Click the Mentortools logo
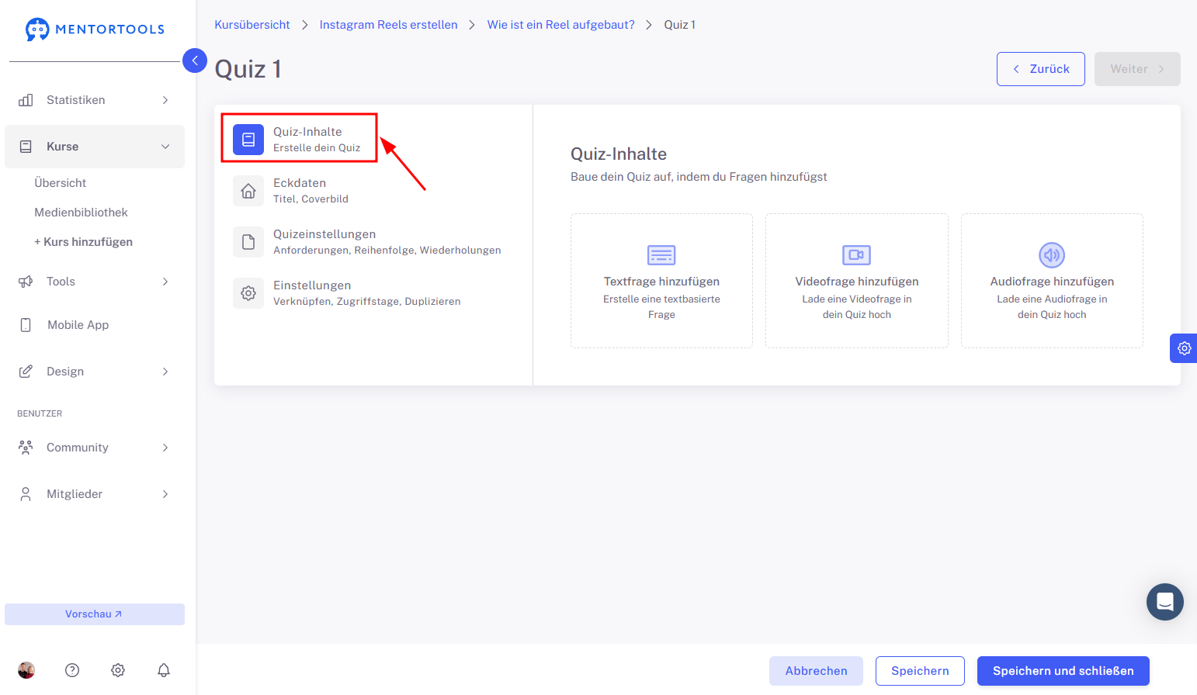The height and width of the screenshot is (695, 1197). [x=95, y=29]
